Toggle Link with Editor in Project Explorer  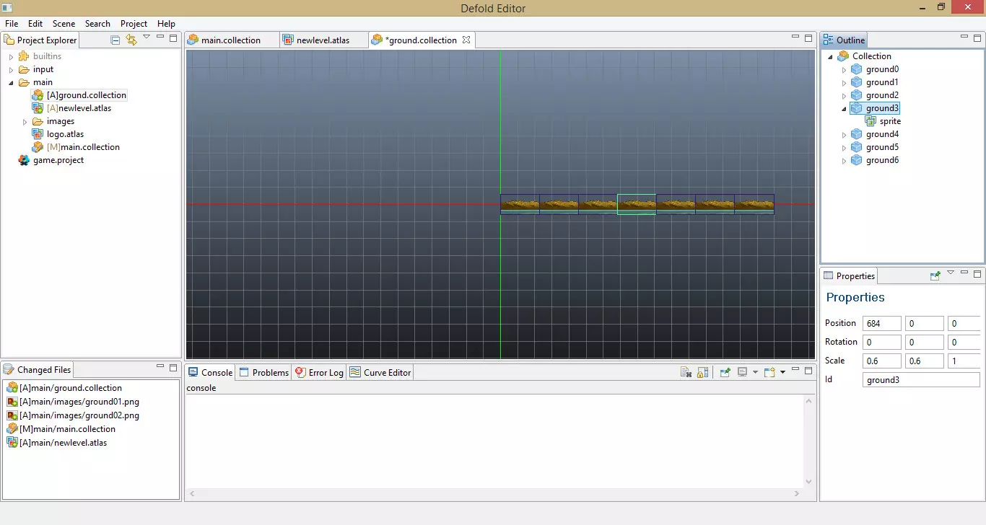point(131,40)
